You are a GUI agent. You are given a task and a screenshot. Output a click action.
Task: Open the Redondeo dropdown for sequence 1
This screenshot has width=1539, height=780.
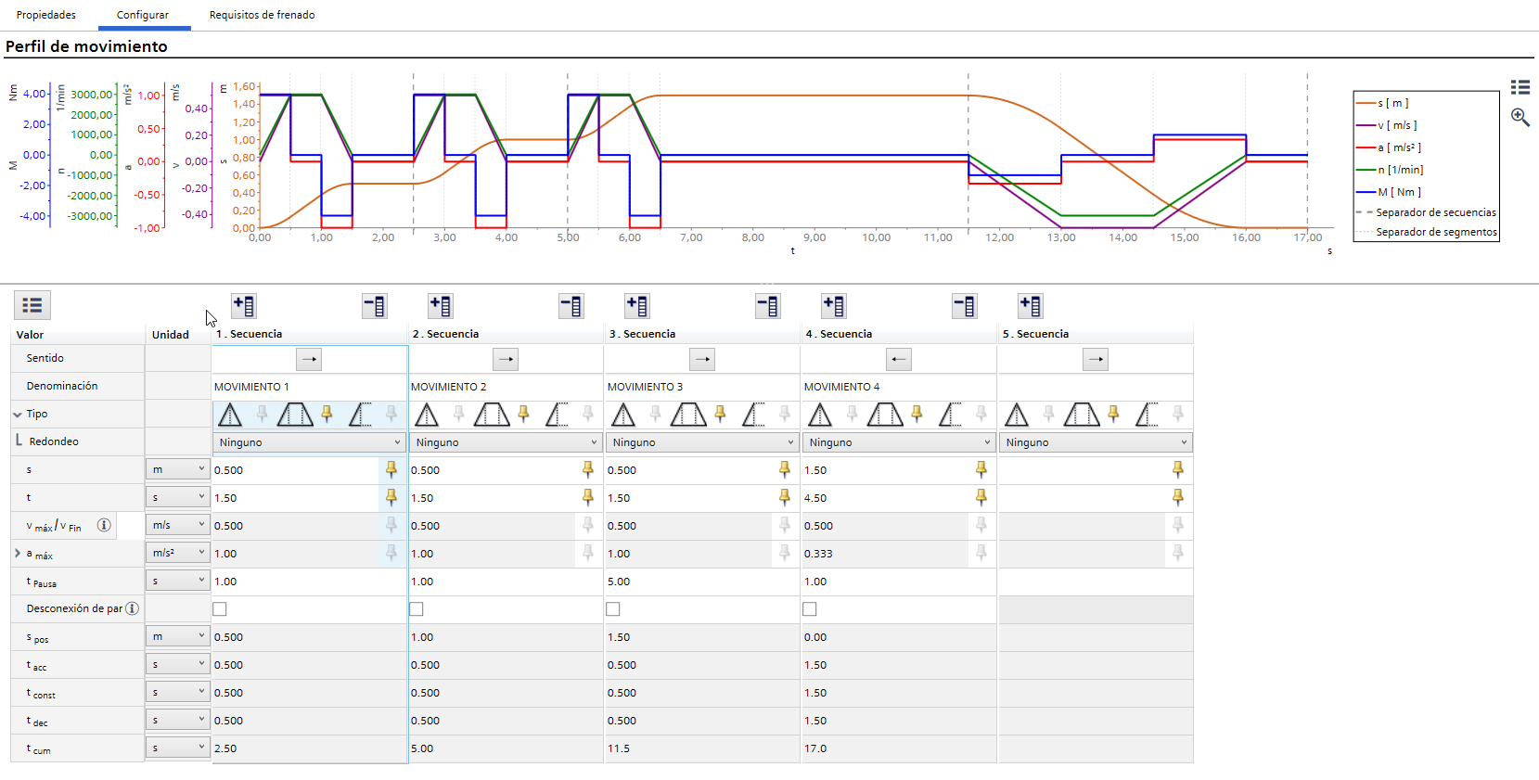tap(309, 442)
